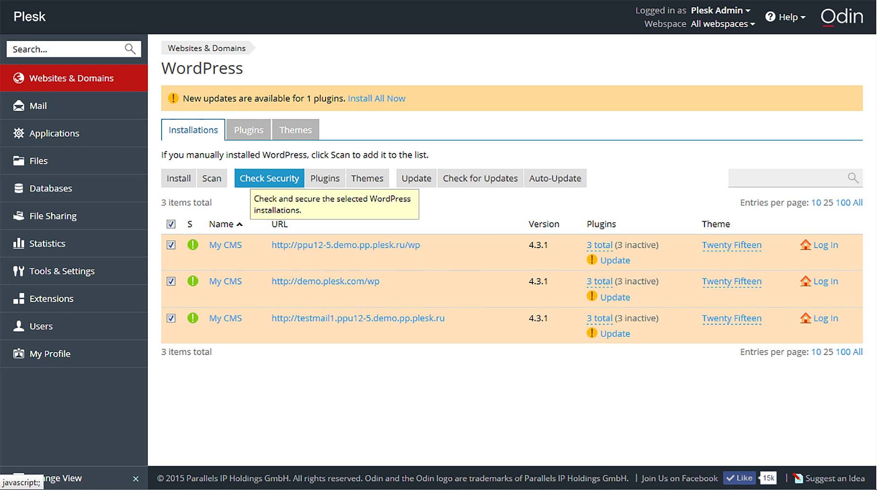Screen dimensions: 877x490
Task: Click the Applications gear icon
Action: pyautogui.click(x=18, y=133)
